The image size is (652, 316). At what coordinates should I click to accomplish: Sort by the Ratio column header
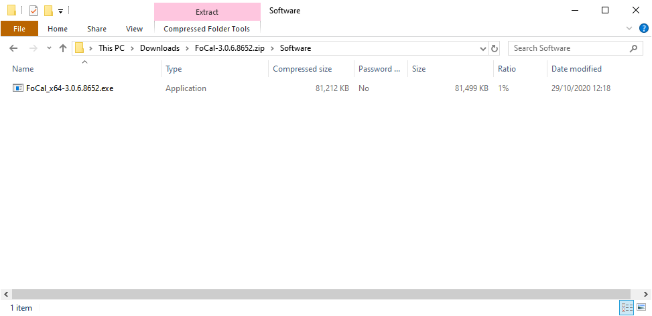507,69
